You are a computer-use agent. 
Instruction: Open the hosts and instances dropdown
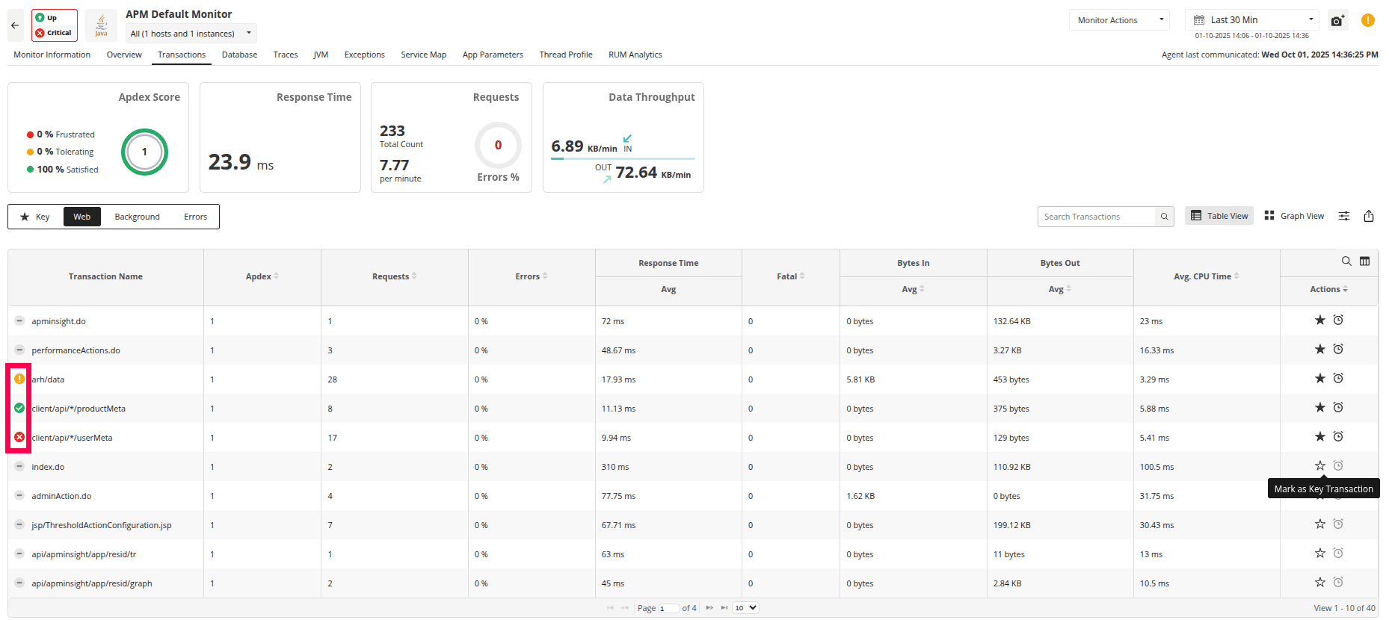click(x=191, y=34)
